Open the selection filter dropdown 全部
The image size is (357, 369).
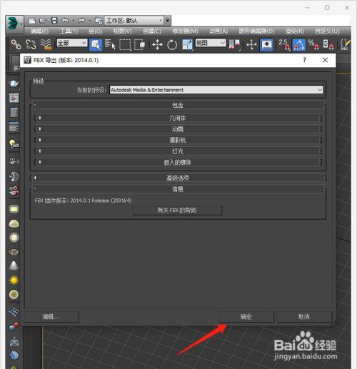tap(72, 43)
